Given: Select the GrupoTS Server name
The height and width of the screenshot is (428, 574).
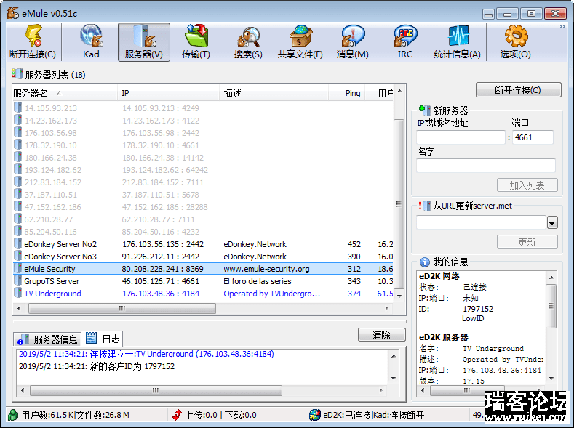Looking at the screenshot, I should [52, 281].
